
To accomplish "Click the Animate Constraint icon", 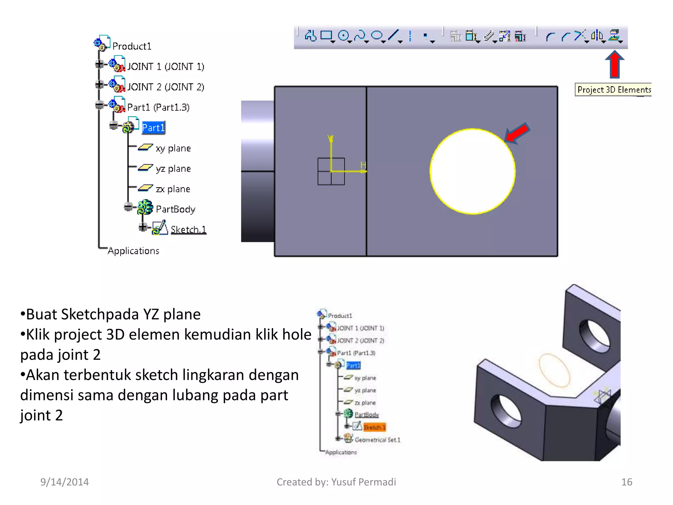I will [x=505, y=36].
